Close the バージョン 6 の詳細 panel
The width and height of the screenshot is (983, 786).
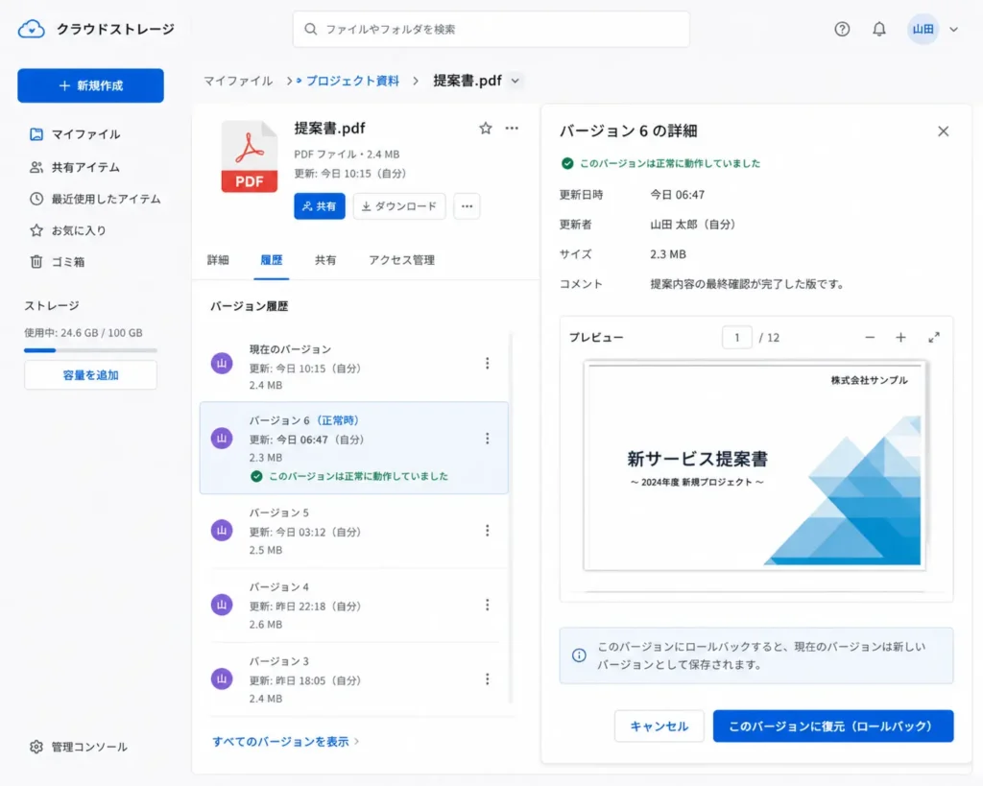point(943,131)
